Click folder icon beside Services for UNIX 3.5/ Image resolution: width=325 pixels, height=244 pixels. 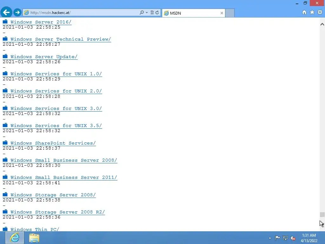coord(5,125)
